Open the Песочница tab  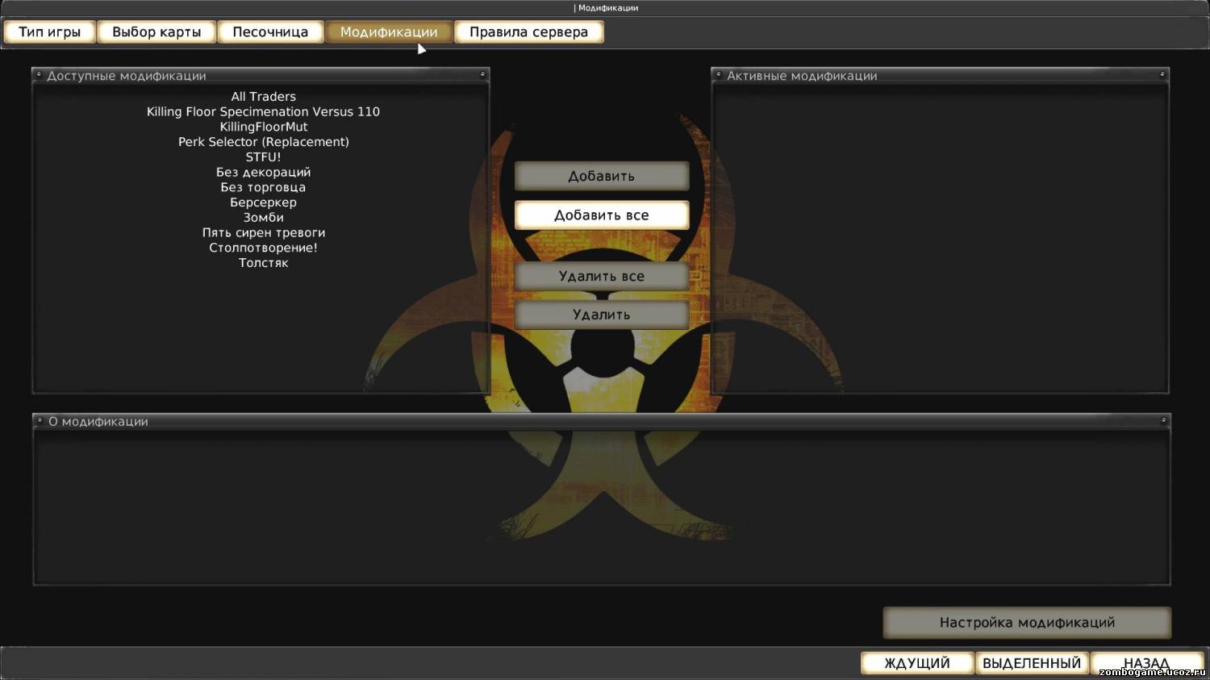(270, 32)
